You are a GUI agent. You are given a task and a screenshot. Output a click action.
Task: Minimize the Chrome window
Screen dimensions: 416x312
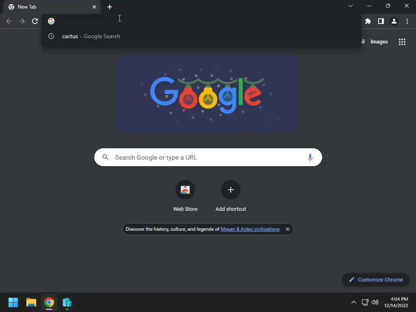tap(369, 6)
